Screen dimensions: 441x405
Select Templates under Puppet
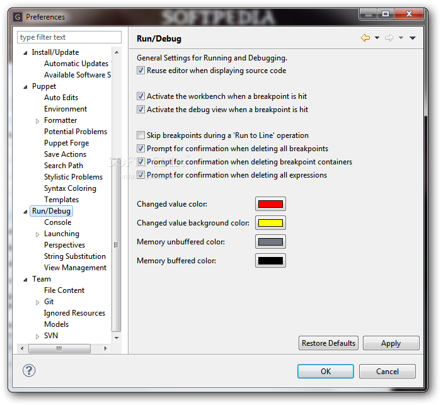(61, 200)
